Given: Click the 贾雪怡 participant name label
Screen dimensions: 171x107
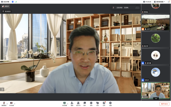Looking at the screenshot, I should click(146, 12).
